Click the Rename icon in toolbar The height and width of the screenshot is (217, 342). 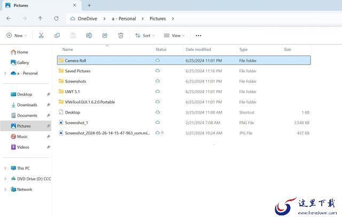click(x=89, y=35)
